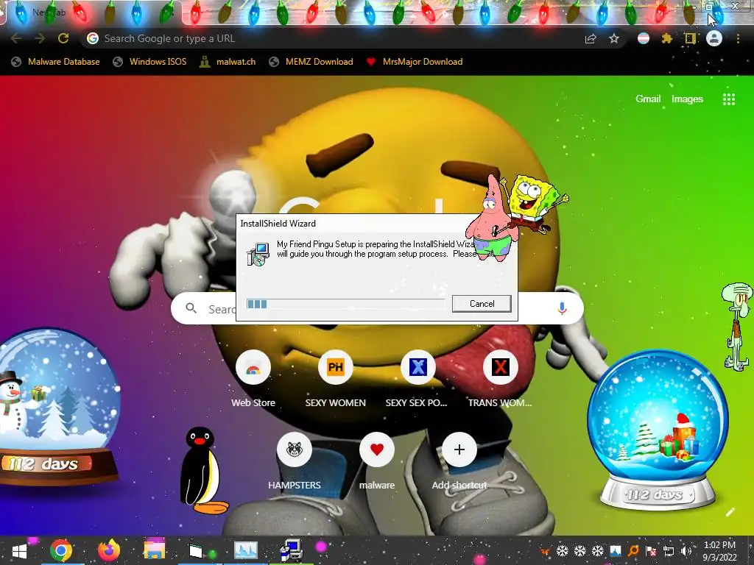Open the profile avatar menu

pyautogui.click(x=714, y=38)
